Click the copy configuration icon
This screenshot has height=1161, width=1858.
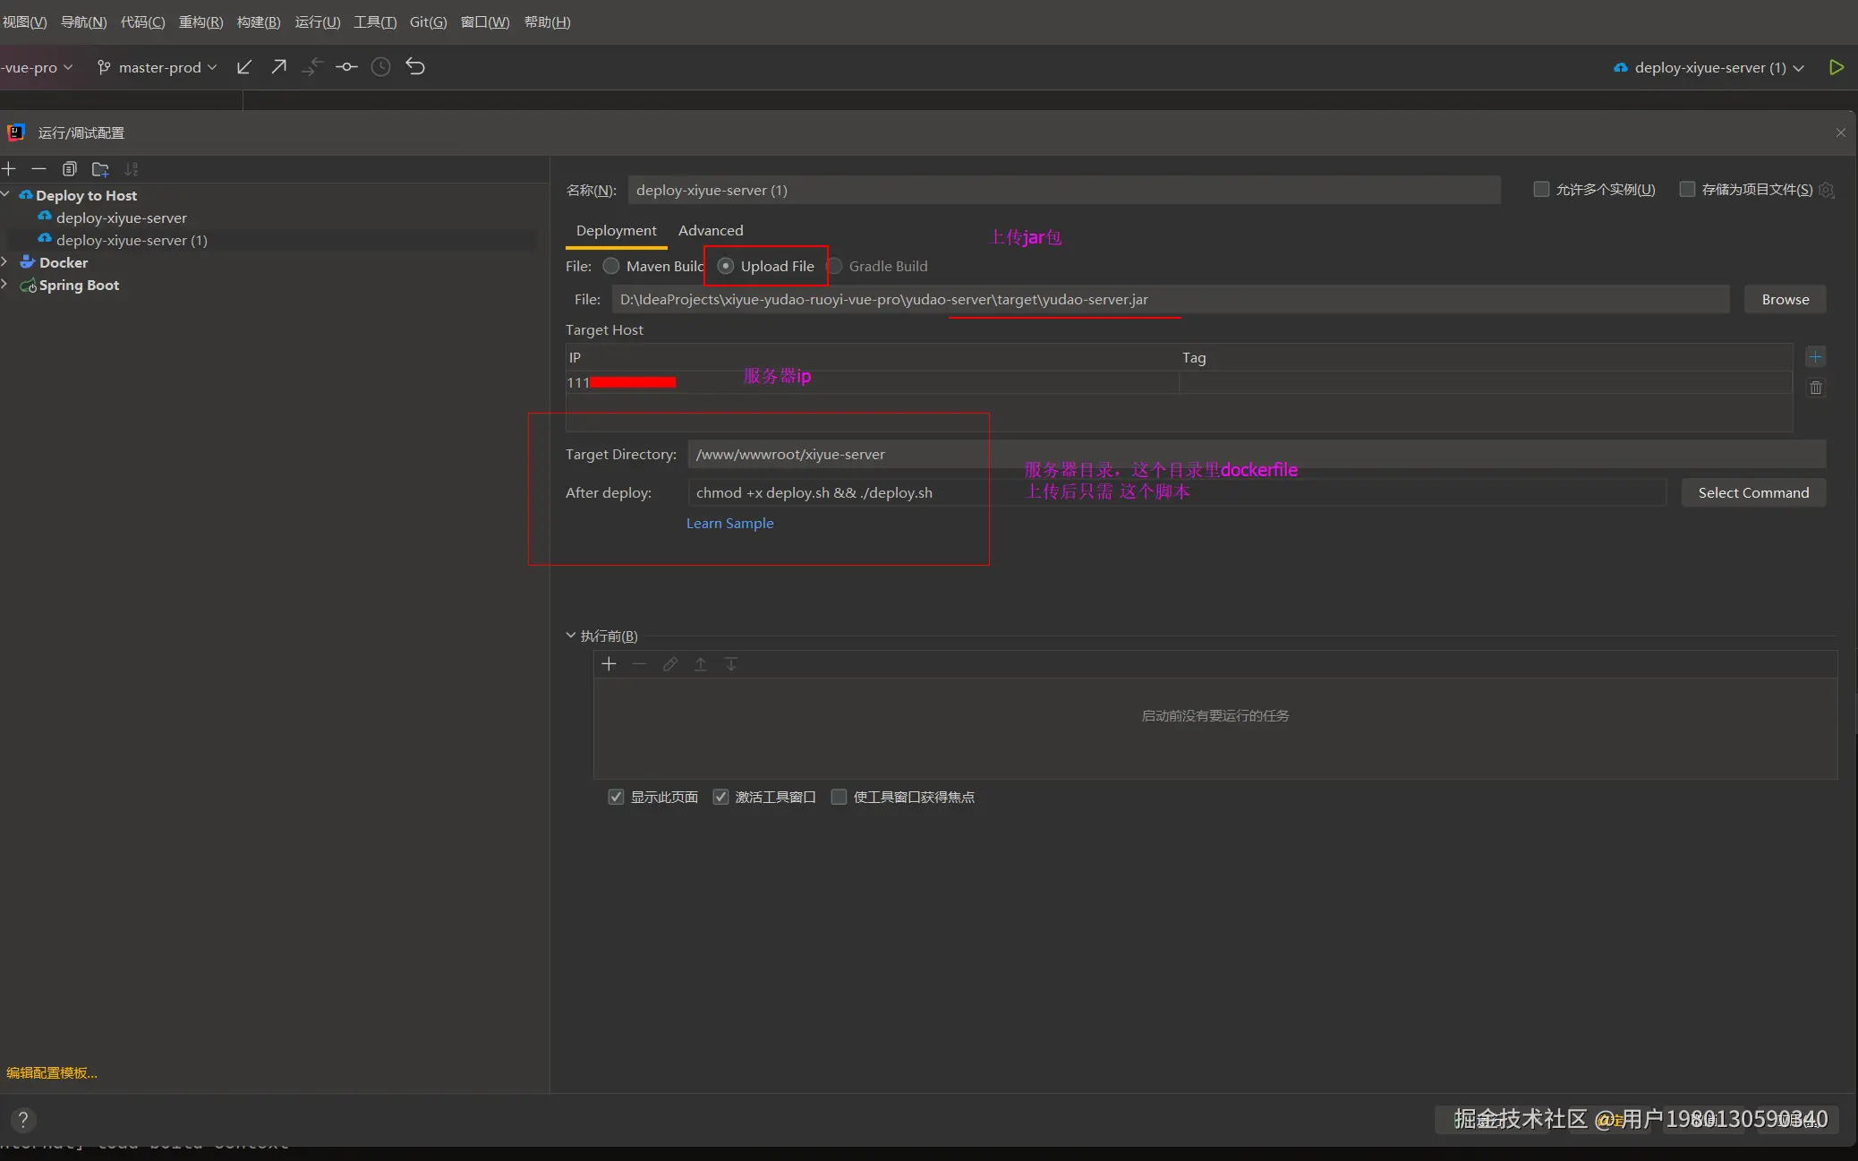tap(70, 168)
